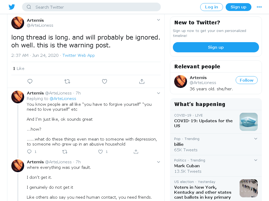Like the main tweet with heart icon
Viewport: 269px width, 201px height.
point(105,81)
